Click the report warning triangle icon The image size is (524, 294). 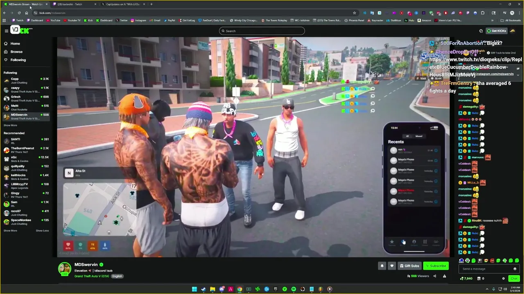[x=444, y=276]
